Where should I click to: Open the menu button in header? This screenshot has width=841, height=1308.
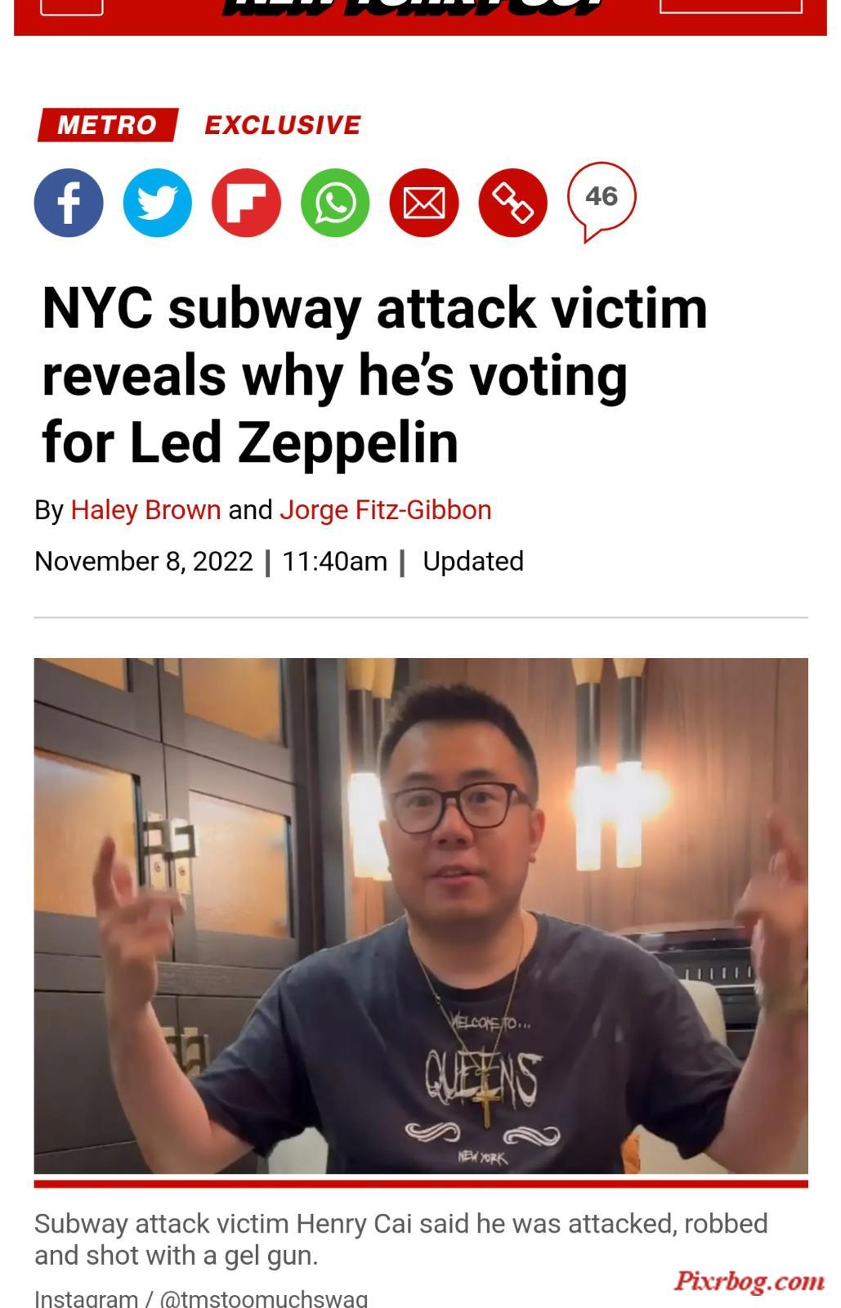tap(71, 7)
